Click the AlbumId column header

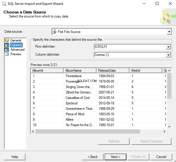(x=47, y=71)
